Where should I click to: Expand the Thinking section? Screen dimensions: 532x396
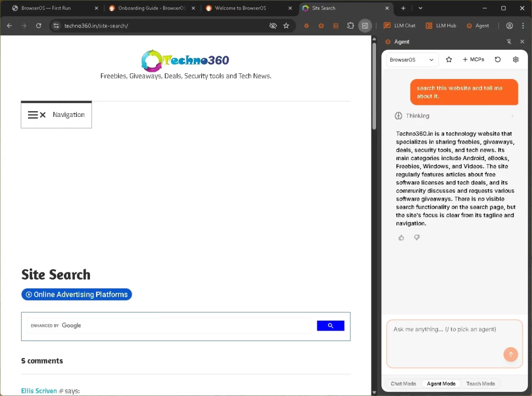(x=455, y=116)
